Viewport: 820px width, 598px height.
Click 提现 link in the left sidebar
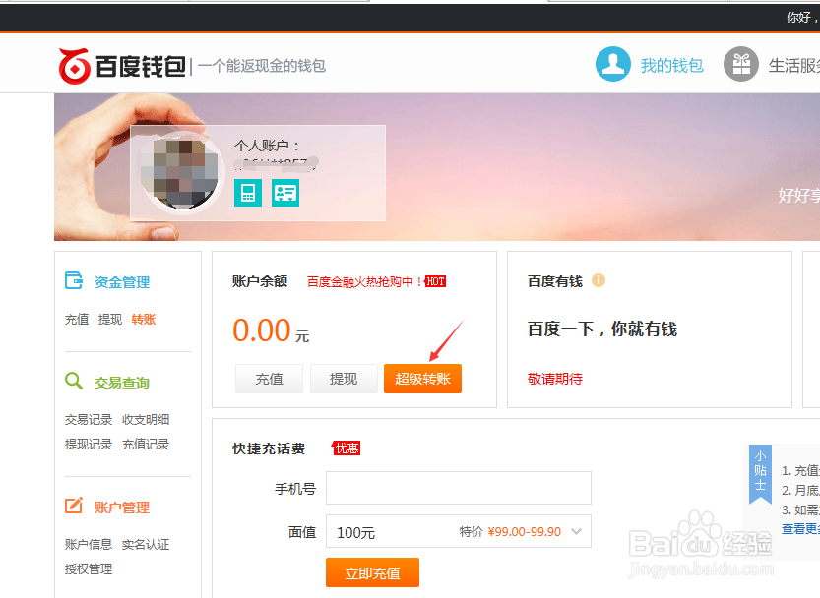pos(110,319)
